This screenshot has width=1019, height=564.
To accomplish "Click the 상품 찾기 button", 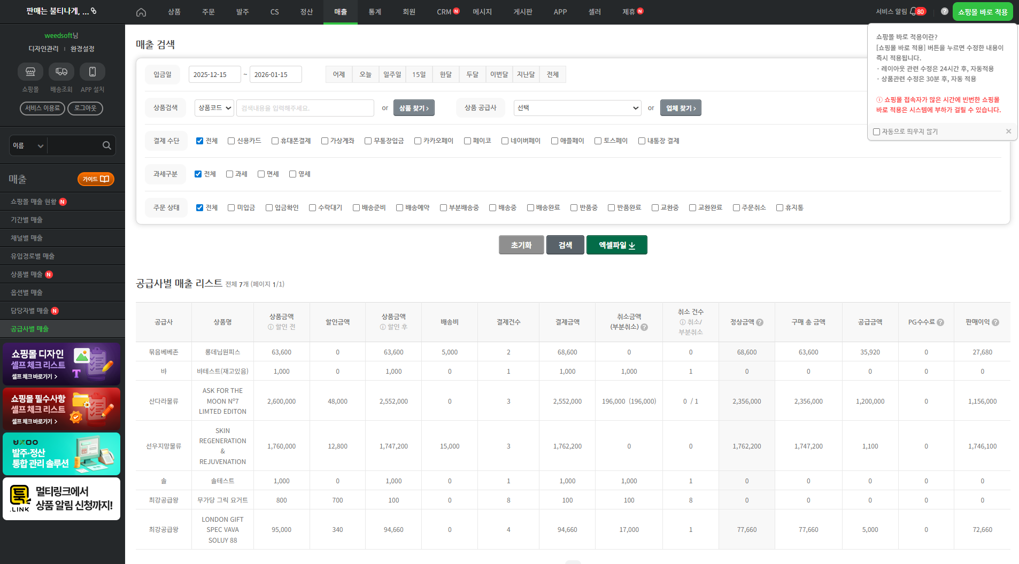I will [x=414, y=108].
